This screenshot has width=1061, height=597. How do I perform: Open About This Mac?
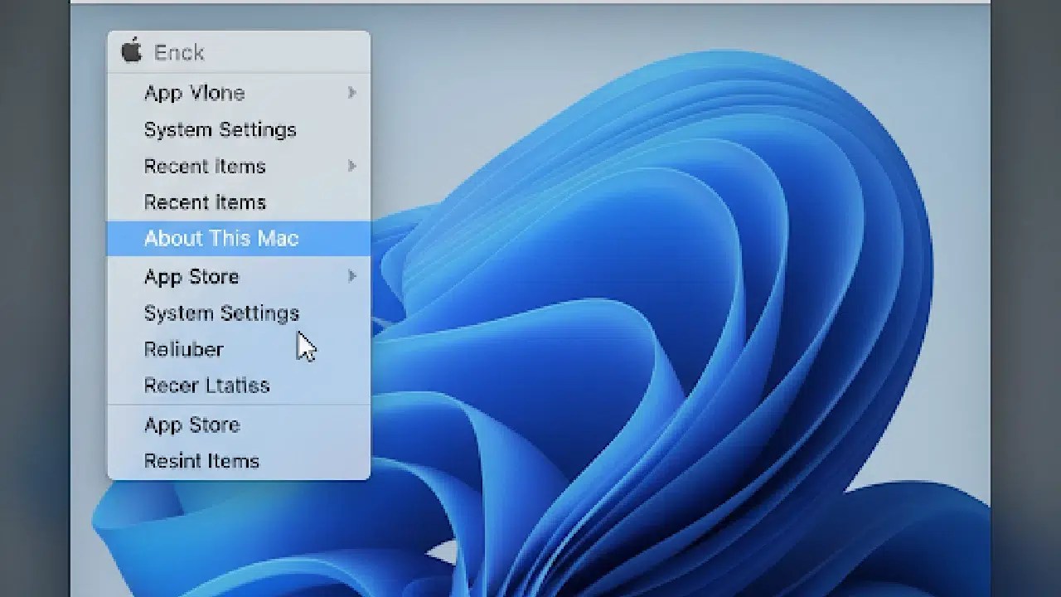coord(239,239)
